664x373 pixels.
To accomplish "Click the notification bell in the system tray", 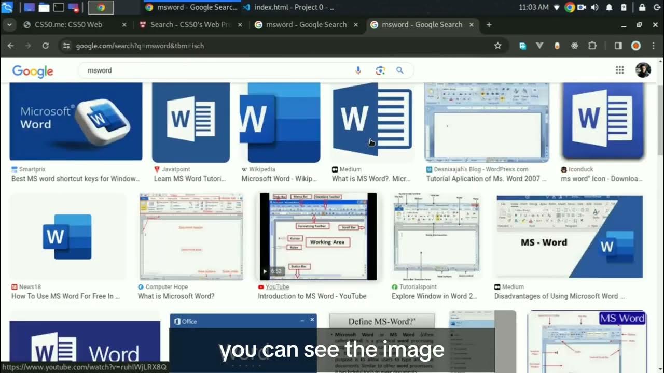I will (610, 7).
